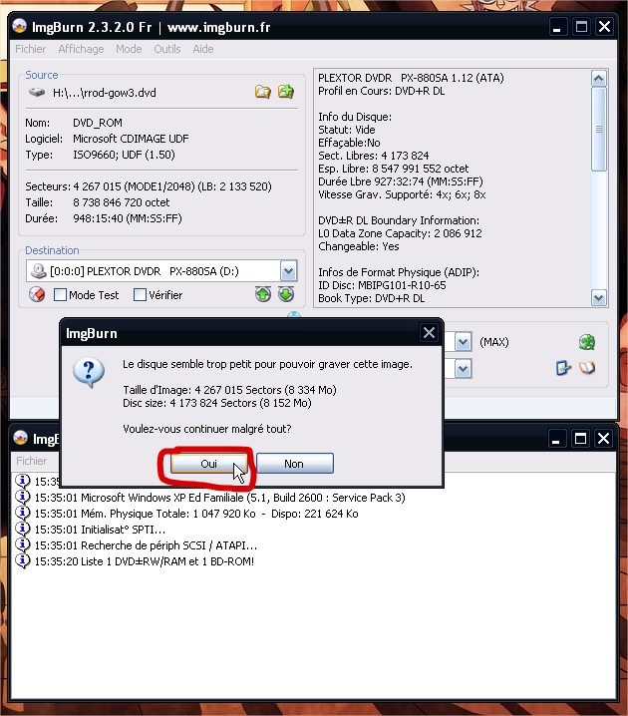Click the Book Type: DVD+R DL line
This screenshot has height=716, width=628.
coord(371,298)
